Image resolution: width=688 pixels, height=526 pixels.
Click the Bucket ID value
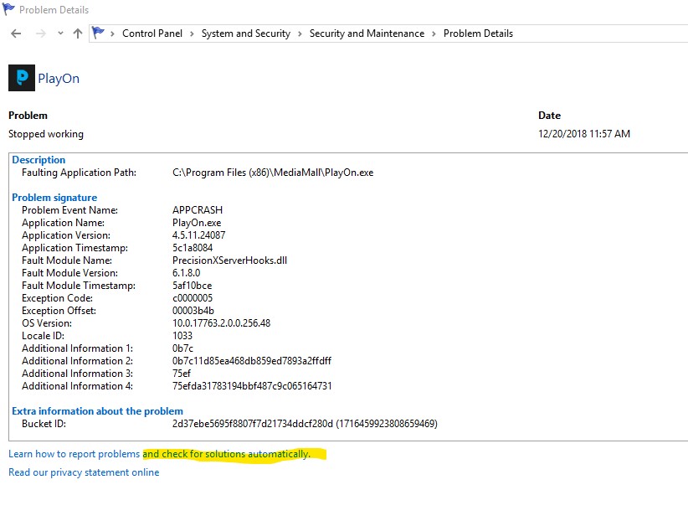pos(305,424)
